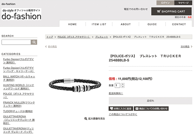
Task: Click the quantity number field
Action: 117,85
